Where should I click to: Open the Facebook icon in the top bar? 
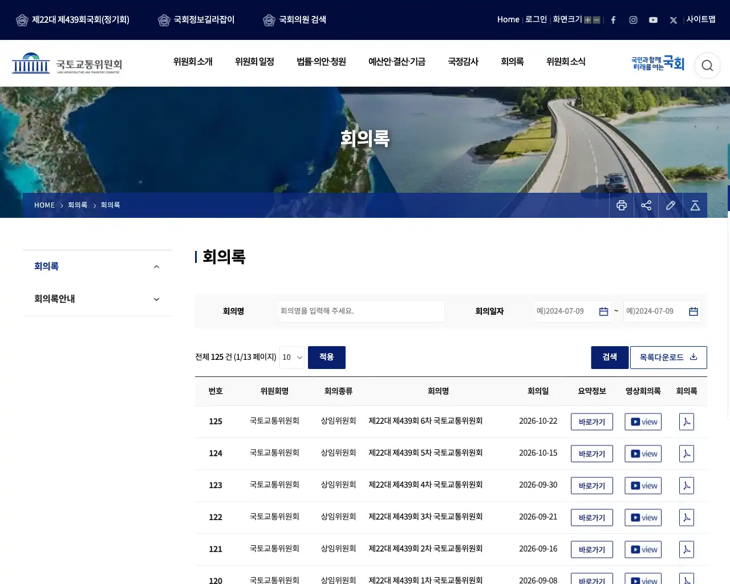(613, 20)
